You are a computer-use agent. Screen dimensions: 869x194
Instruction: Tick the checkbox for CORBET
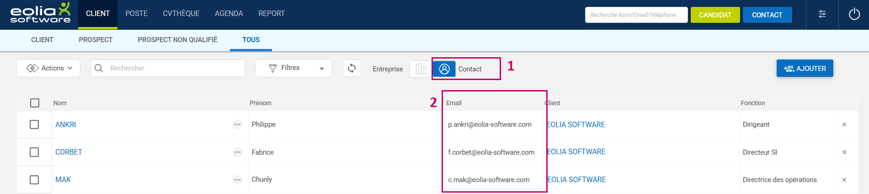coord(34,152)
